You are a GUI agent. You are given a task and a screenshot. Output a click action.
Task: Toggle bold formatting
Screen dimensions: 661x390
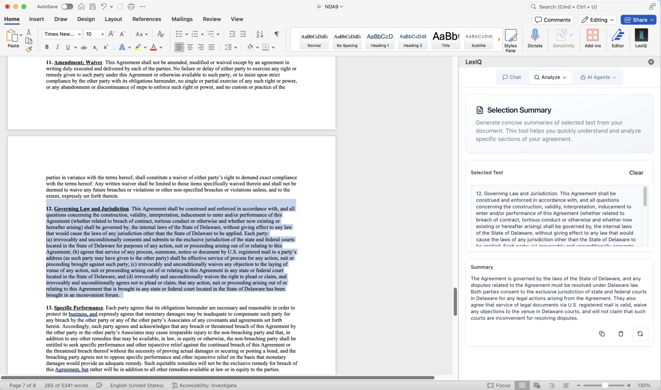(46, 47)
